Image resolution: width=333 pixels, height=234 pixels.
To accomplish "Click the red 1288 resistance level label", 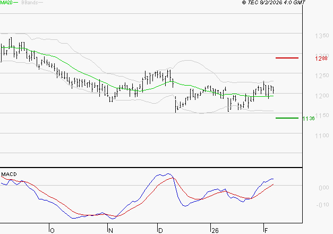I will 321,59.
